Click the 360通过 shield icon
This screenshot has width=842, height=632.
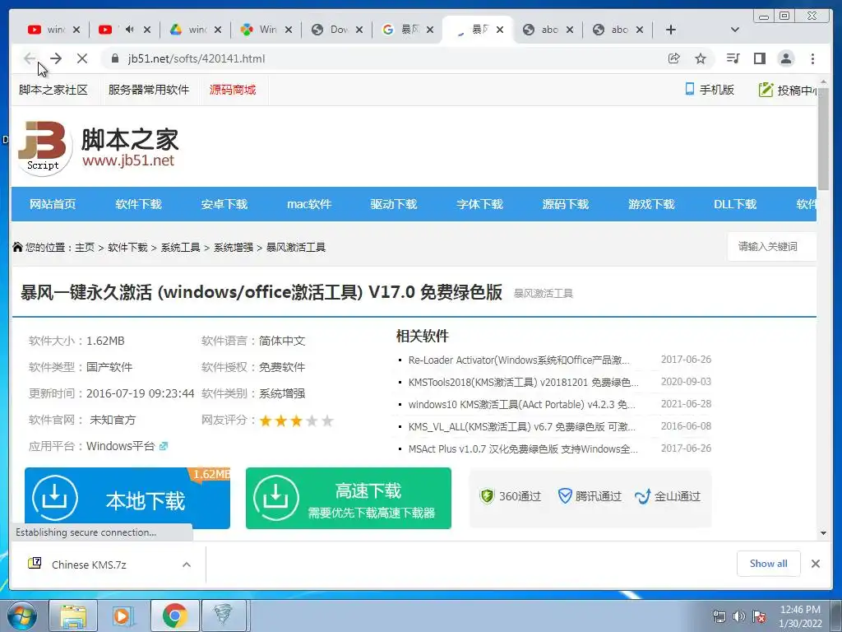pyautogui.click(x=487, y=496)
